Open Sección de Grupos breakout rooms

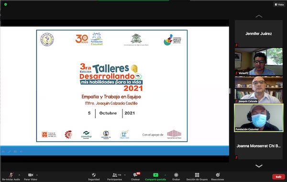[x=197, y=175]
